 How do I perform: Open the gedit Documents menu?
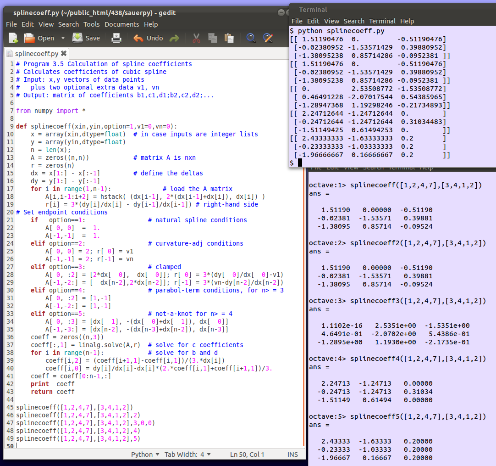[x=122, y=24]
